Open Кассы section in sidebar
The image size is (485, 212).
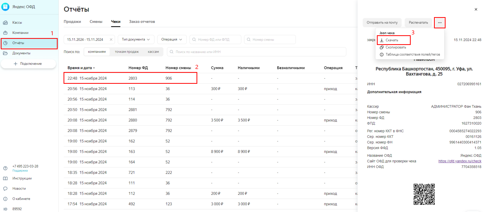tap(17, 22)
